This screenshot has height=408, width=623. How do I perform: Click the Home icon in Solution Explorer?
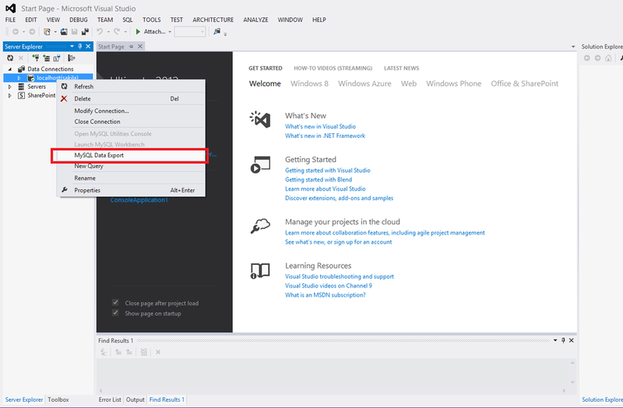point(608,58)
